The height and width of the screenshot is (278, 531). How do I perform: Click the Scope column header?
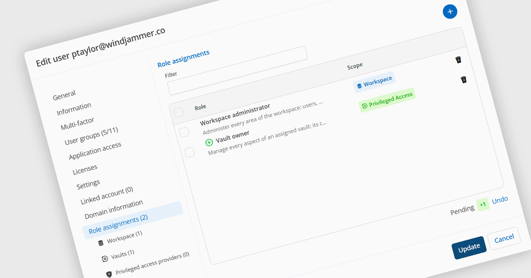click(355, 66)
